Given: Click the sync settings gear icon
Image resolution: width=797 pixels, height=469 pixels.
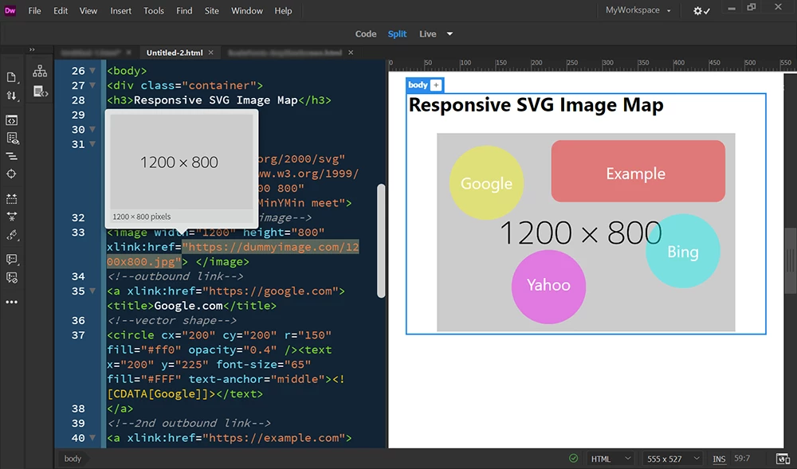Looking at the screenshot, I should (701, 10).
